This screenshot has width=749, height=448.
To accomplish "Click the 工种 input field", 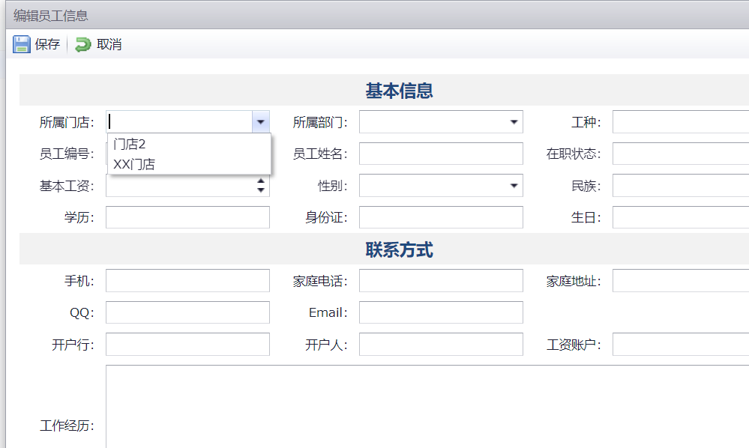I will (x=681, y=121).
